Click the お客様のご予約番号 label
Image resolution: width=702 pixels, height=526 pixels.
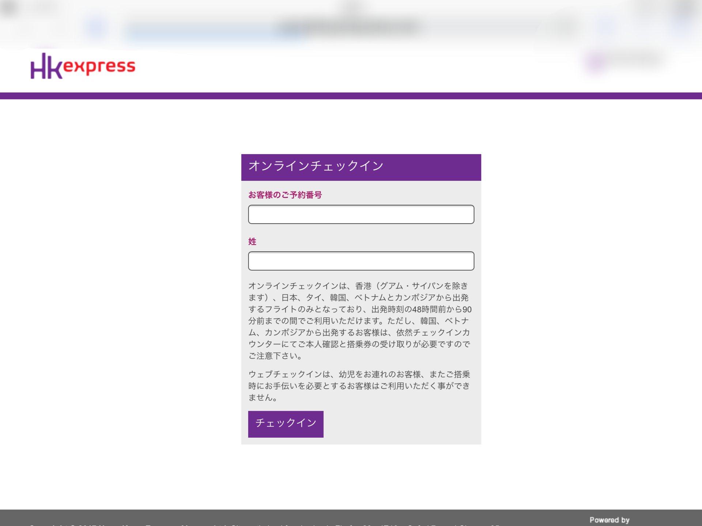pos(285,195)
